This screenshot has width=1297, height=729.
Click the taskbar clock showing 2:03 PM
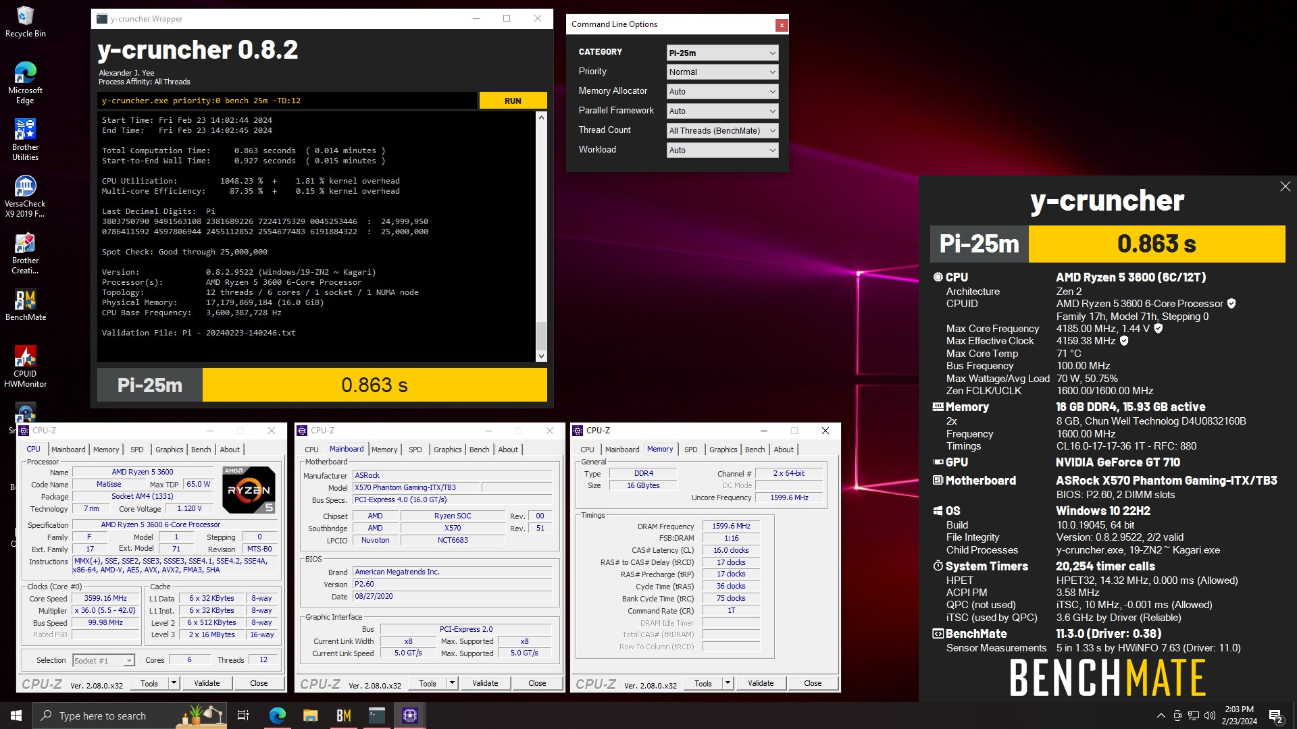coord(1239,715)
